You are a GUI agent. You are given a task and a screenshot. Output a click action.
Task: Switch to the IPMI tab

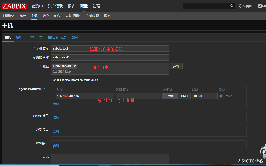[31, 37]
